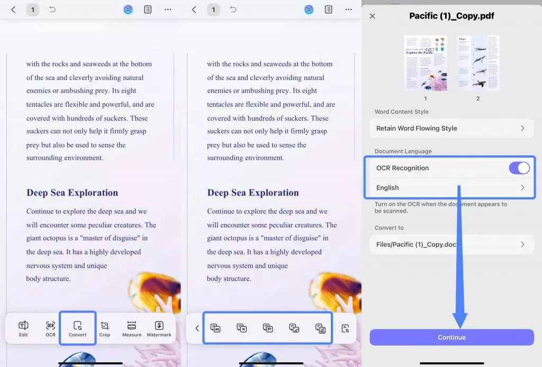Select the Watermark tool
Viewport: 542px width, 367px height.
coord(159,328)
